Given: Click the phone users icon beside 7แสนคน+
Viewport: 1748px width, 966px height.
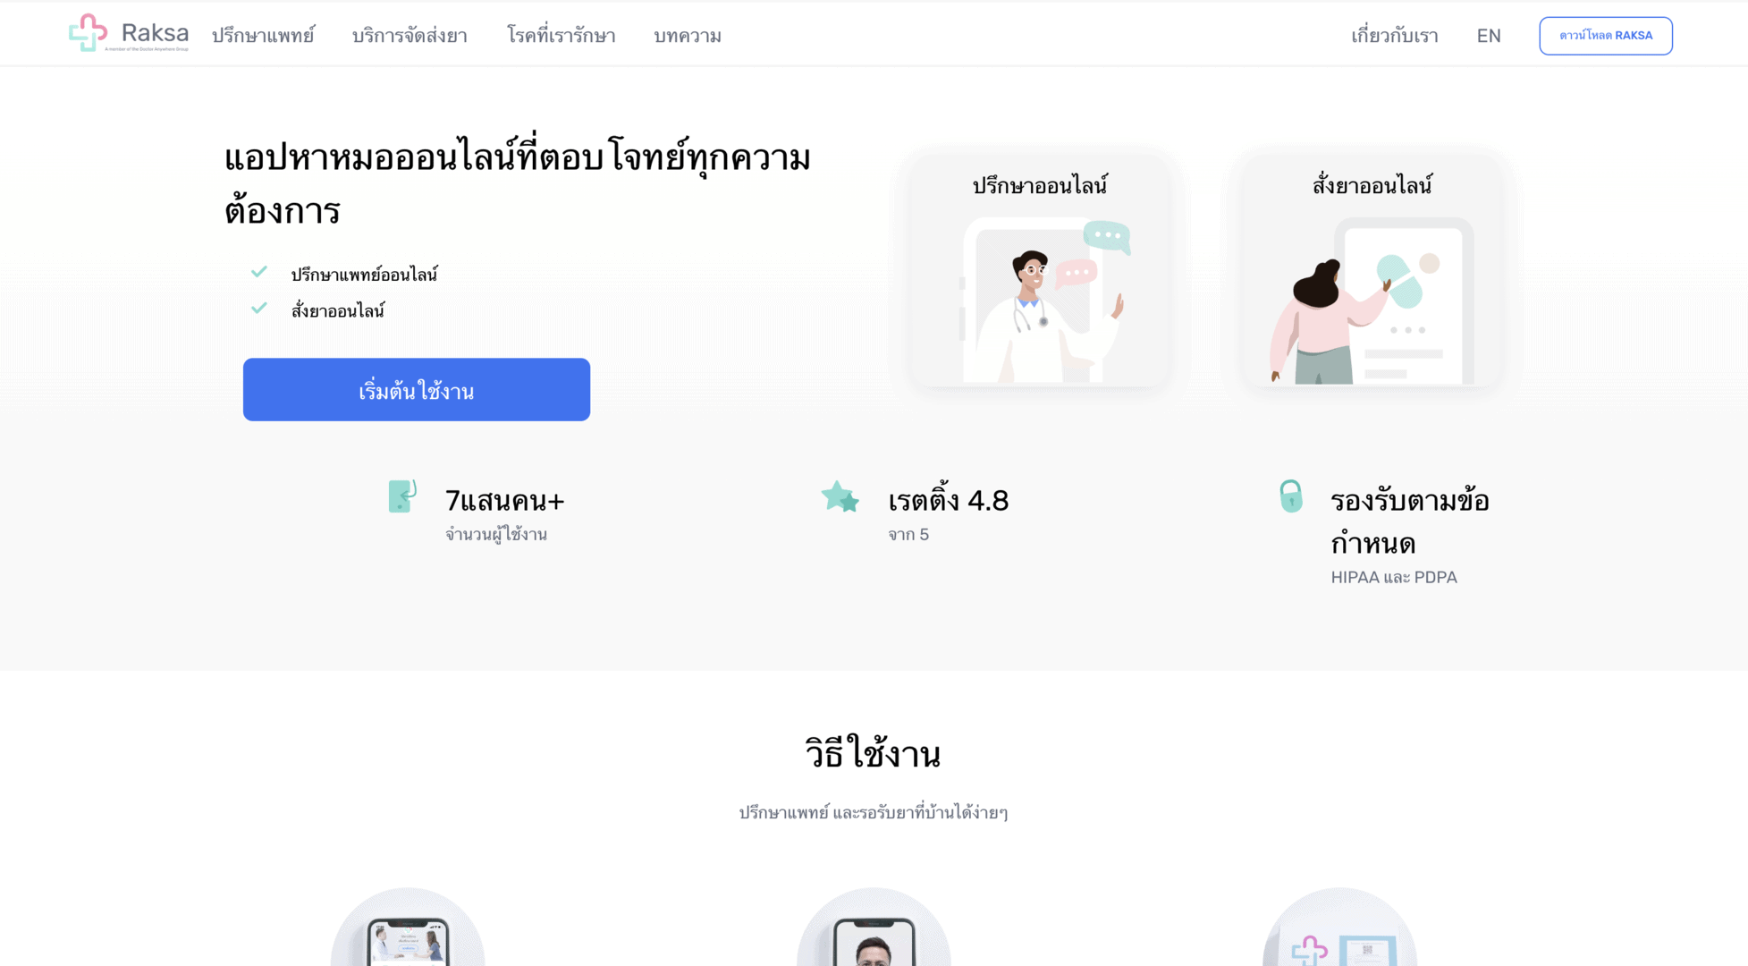Looking at the screenshot, I should (402, 496).
